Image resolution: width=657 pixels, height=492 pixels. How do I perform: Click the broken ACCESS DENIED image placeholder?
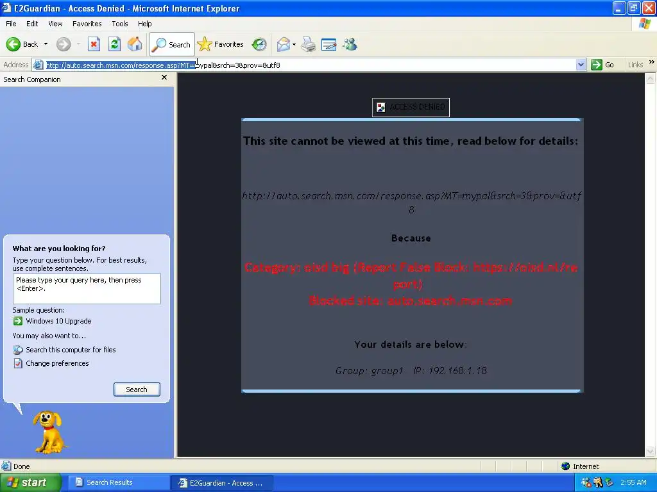[411, 108]
